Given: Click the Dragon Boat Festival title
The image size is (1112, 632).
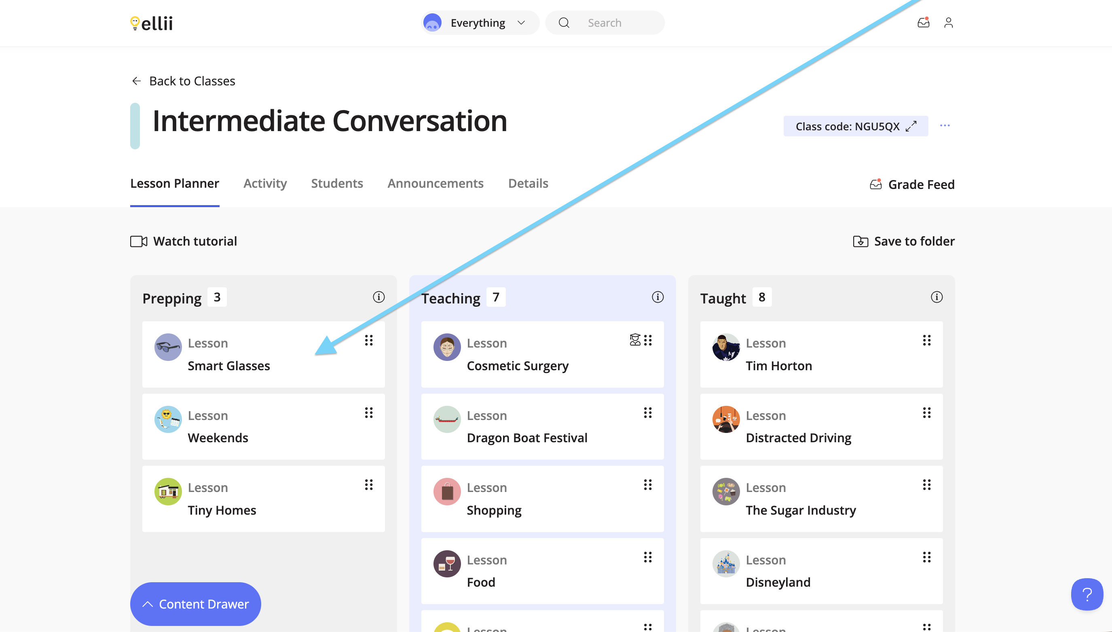Looking at the screenshot, I should click(527, 438).
